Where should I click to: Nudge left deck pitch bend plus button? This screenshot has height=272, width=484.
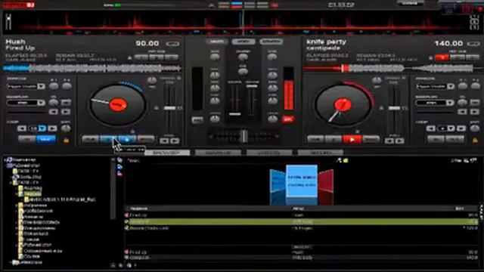click(x=175, y=141)
